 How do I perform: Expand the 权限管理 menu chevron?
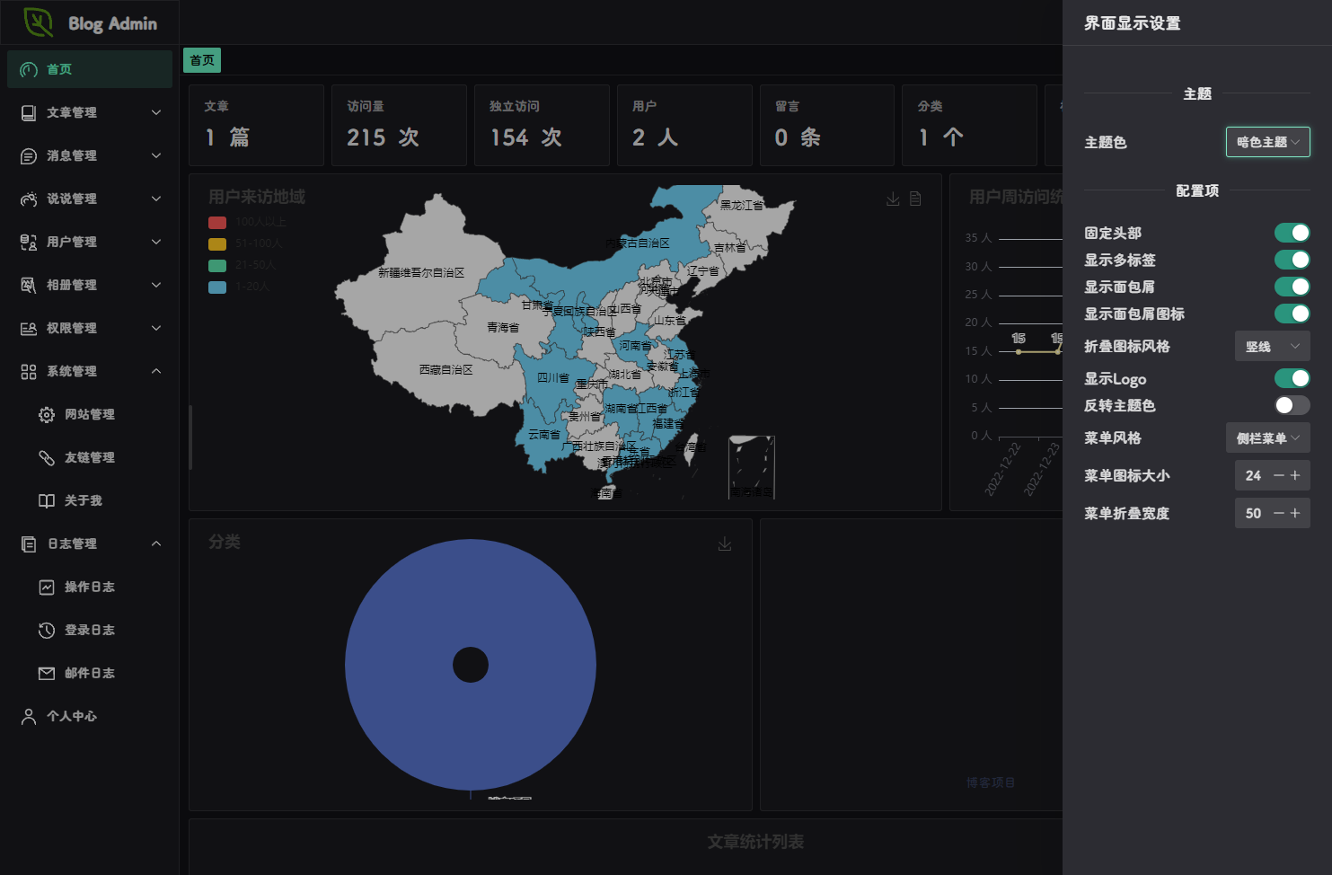pyautogui.click(x=156, y=328)
